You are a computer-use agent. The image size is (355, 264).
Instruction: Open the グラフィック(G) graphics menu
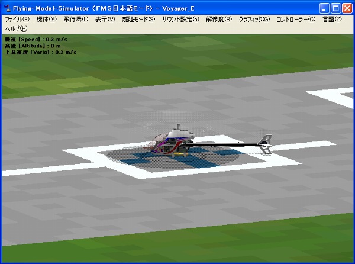pyautogui.click(x=254, y=20)
